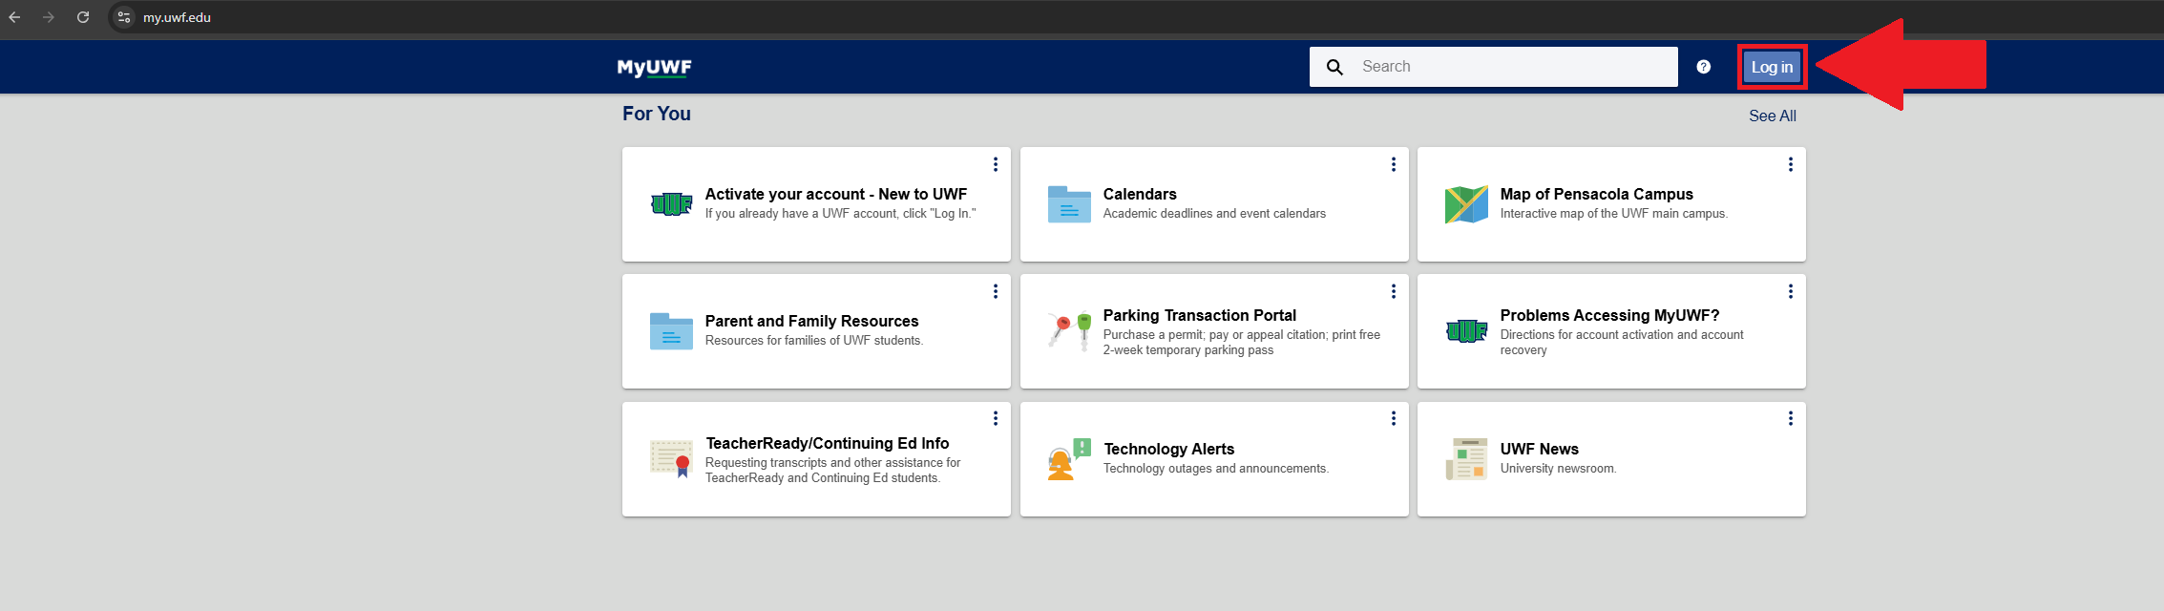Click 'Technology outages and announcements.' text
Screen dimensions: 2164x611
(1216, 469)
